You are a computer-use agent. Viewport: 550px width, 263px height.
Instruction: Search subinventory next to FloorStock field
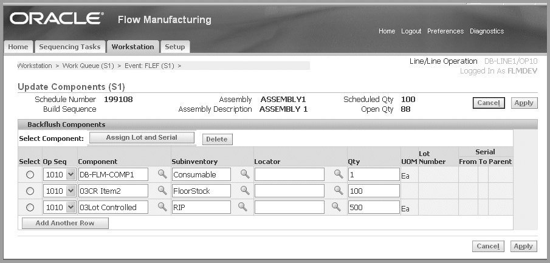click(x=245, y=190)
